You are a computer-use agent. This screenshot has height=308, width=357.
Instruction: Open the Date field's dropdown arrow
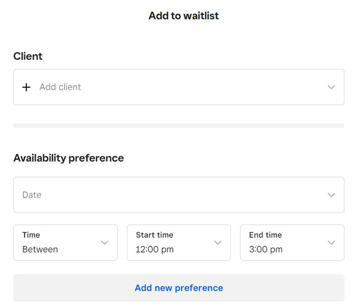(x=331, y=195)
